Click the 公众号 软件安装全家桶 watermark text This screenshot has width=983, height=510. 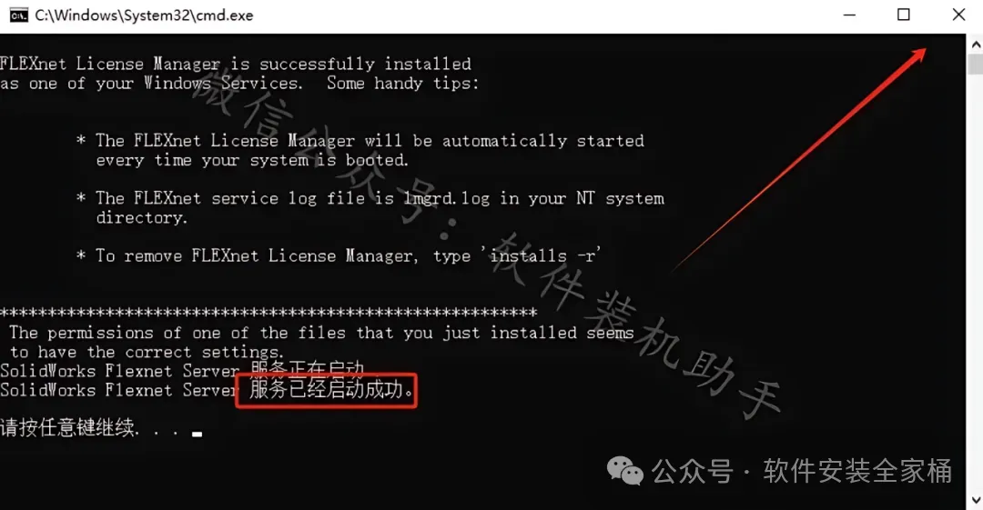point(802,471)
